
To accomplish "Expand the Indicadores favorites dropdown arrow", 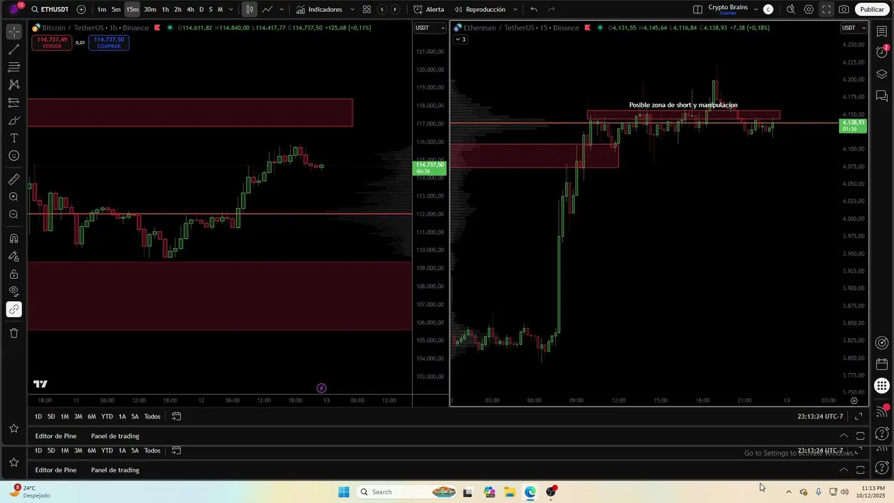I will click(352, 10).
